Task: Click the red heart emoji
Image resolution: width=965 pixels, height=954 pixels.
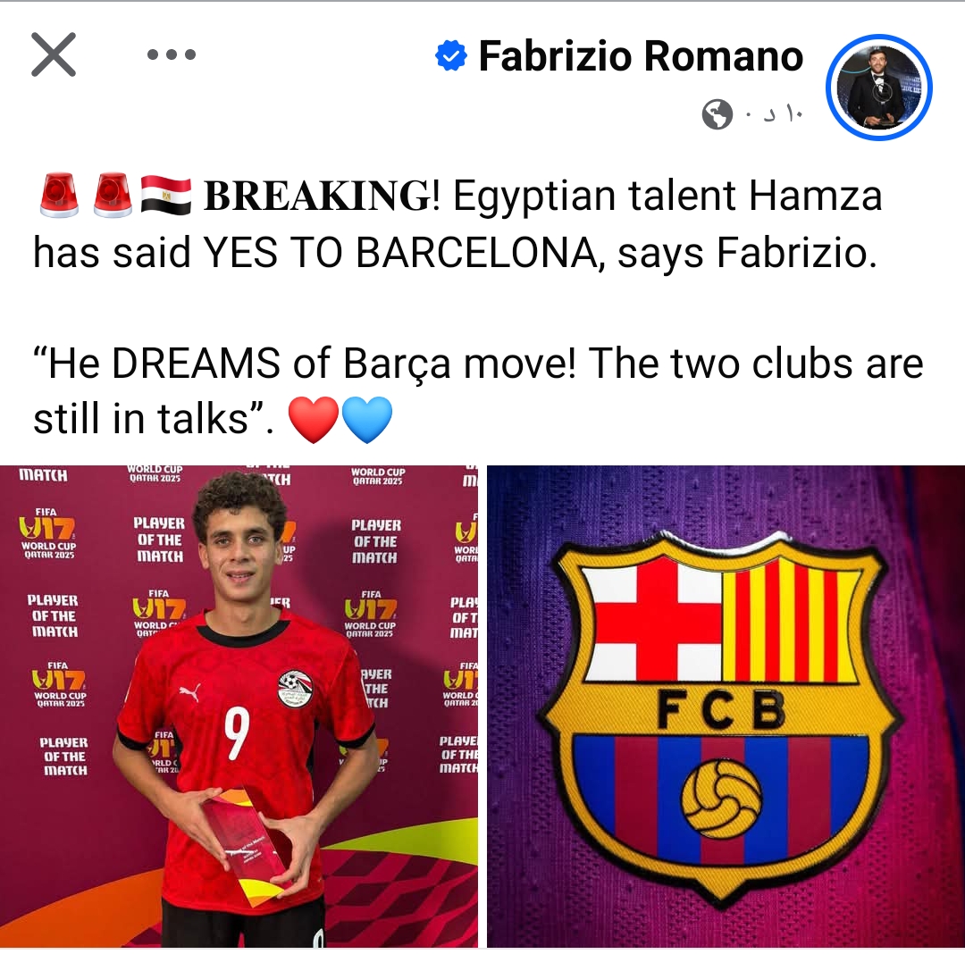Action: (314, 420)
